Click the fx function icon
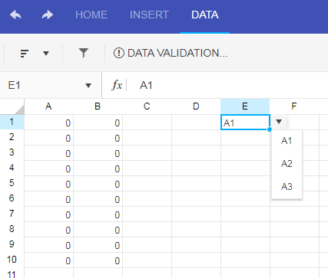This screenshot has width=328, height=278. click(x=117, y=85)
